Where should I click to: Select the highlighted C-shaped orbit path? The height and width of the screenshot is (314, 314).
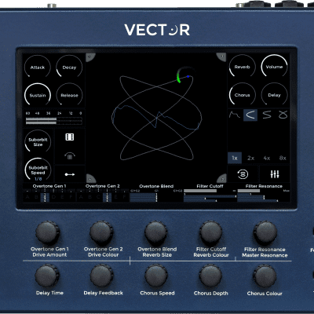tap(250, 115)
